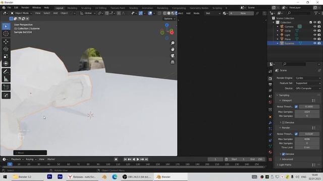
Task: Open the Device GPU Compute dropdown
Action: point(308,88)
